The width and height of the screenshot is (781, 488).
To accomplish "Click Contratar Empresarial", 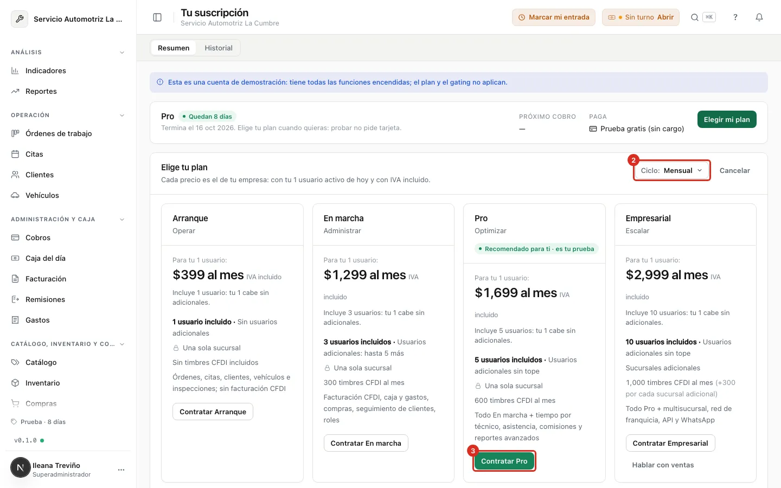I will click(x=670, y=443).
